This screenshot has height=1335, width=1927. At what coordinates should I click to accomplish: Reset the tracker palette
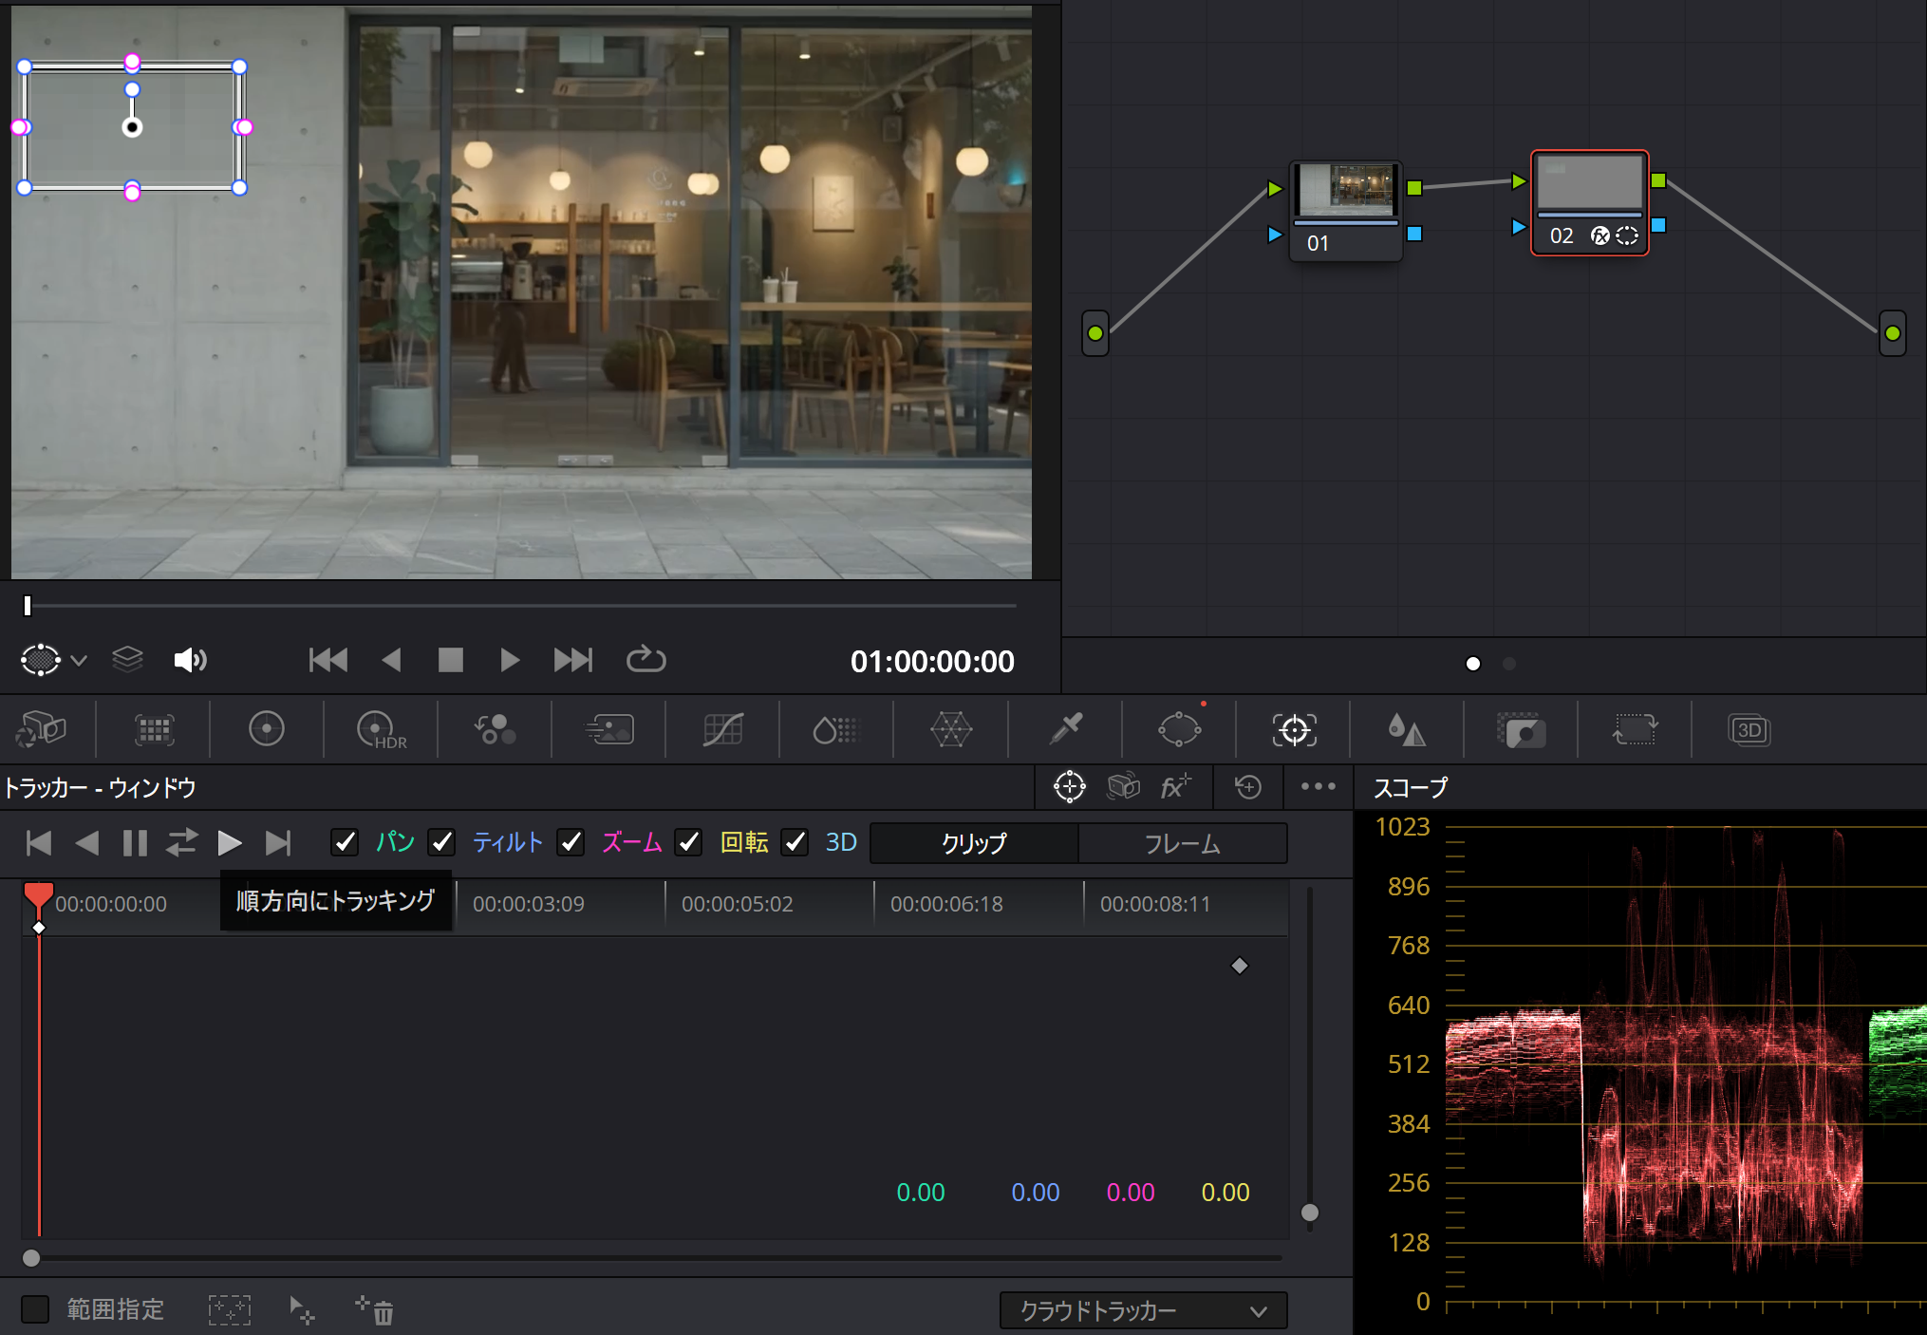click(1247, 787)
